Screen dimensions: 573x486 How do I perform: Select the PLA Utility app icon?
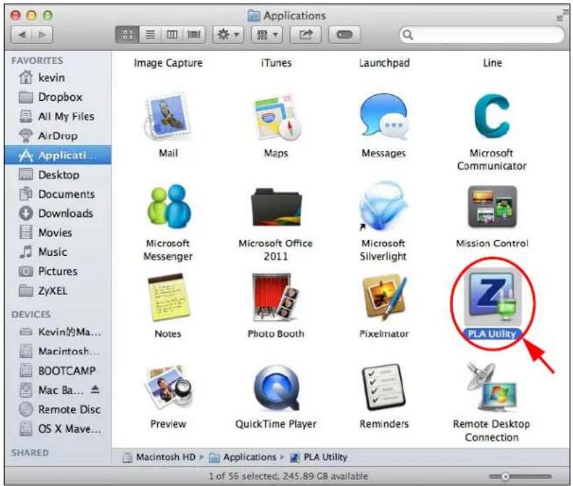[x=492, y=297]
